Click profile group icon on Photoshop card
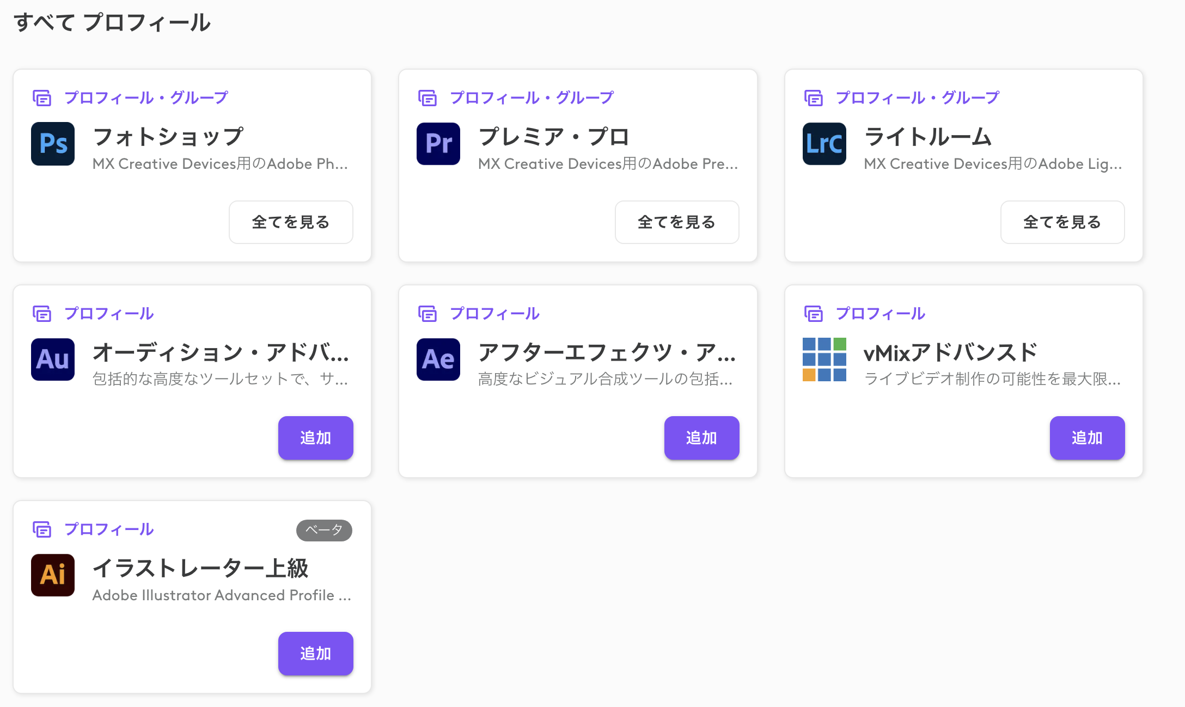Viewport: 1185px width, 707px height. [42, 98]
